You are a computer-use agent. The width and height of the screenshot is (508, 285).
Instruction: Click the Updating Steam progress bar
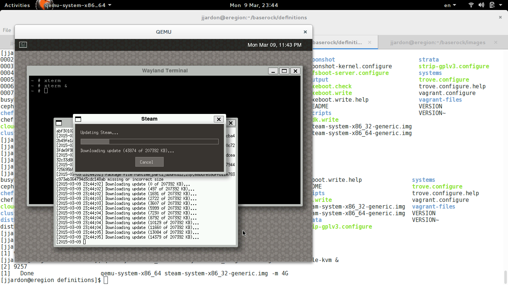coord(149,141)
